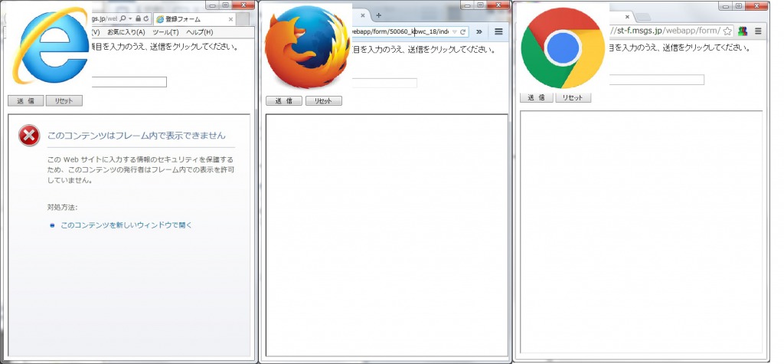Open the ヘルプ(H) menu in IE
This screenshot has height=364, width=784.
click(199, 32)
